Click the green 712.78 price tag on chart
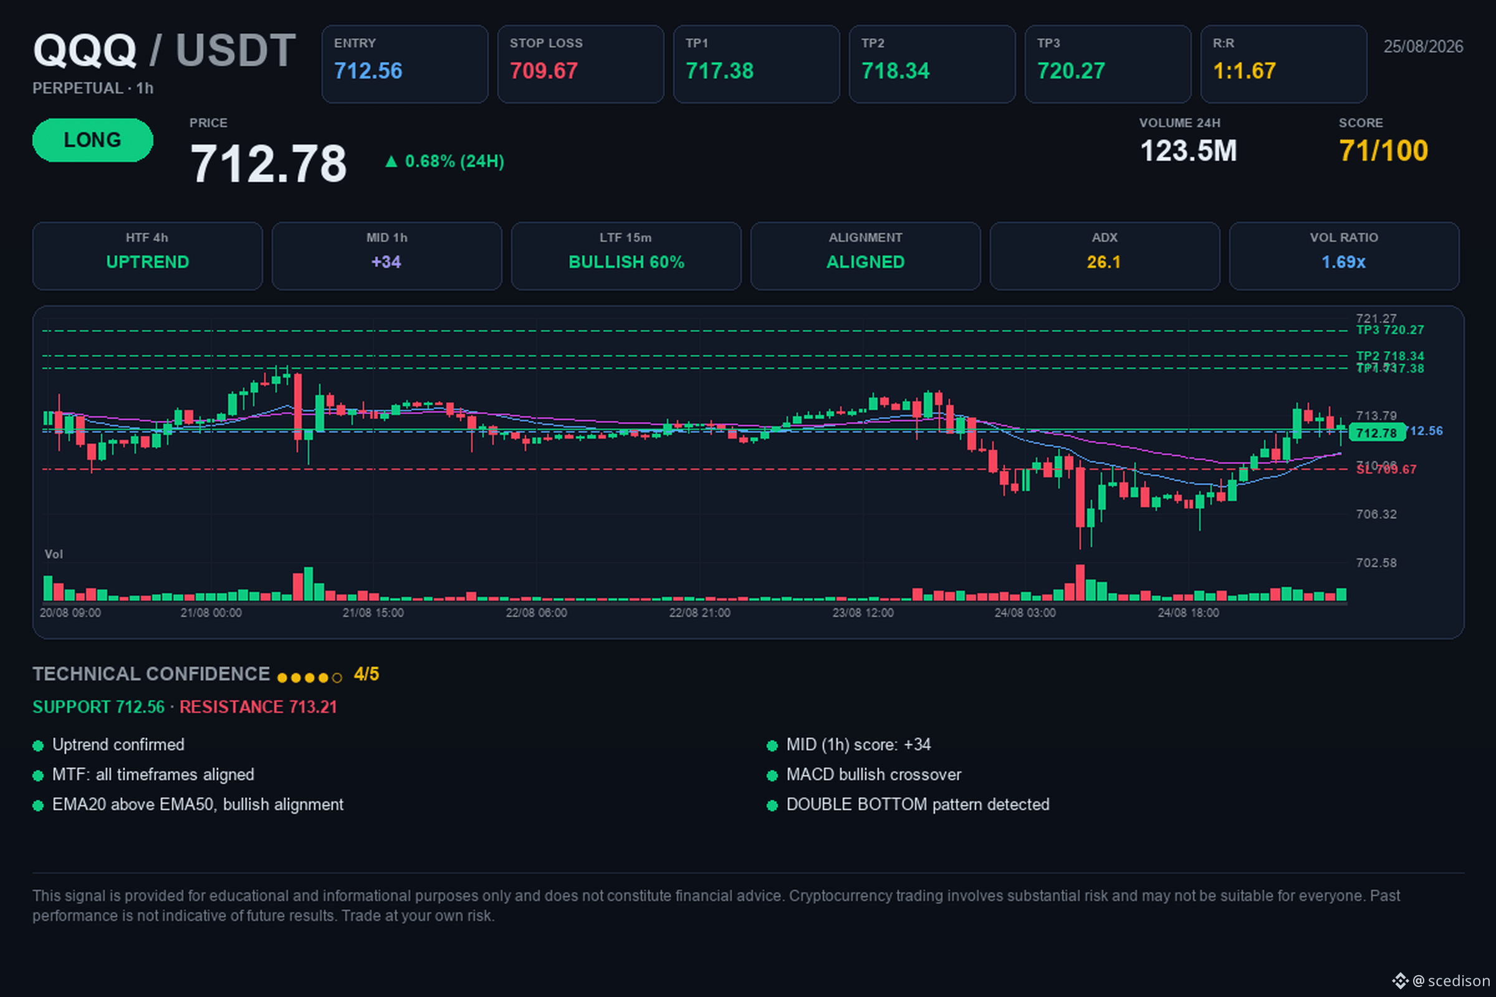The image size is (1496, 997). 1377,433
